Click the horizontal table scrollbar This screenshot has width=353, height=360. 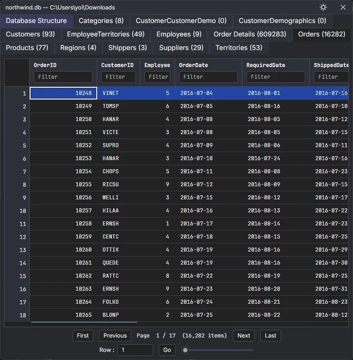84,322
